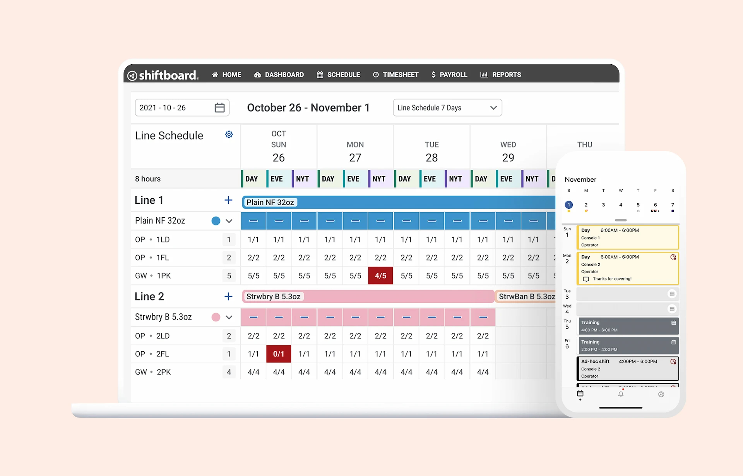Screen dimensions: 743x476
Task: Tap the calendar icon in phone bottom bar
Action: pyautogui.click(x=580, y=394)
